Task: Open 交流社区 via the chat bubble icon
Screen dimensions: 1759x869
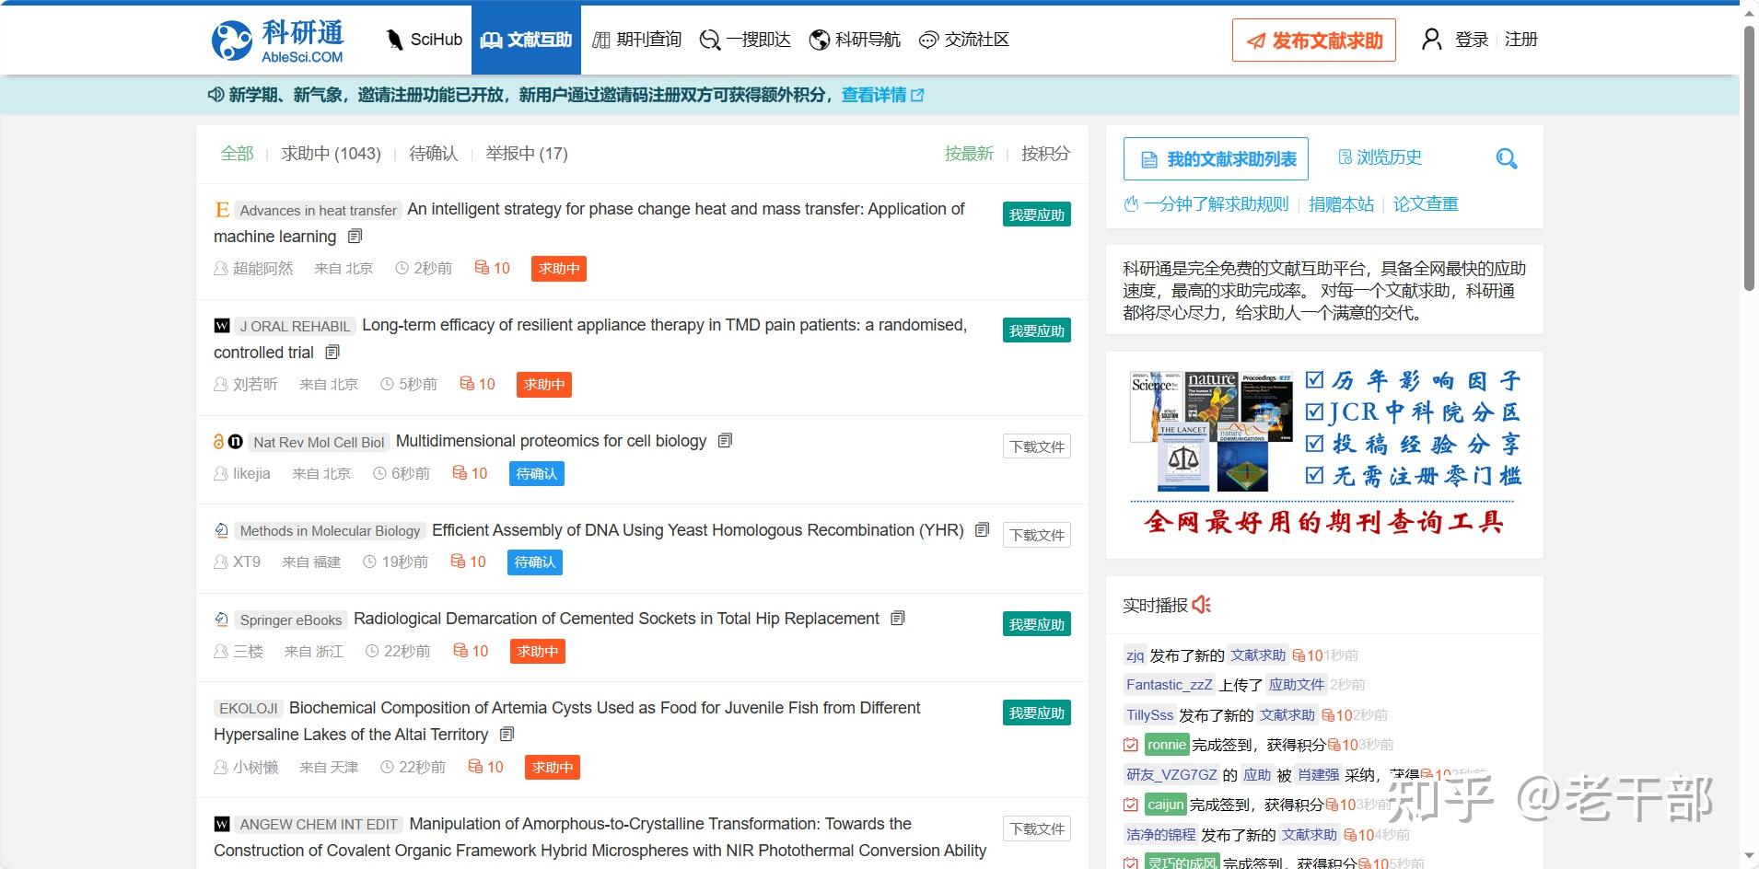Action: pyautogui.click(x=927, y=39)
